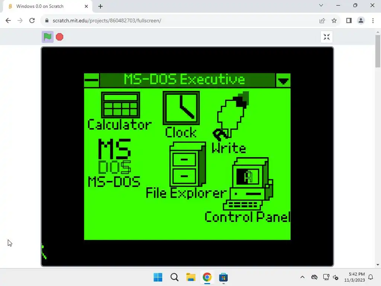Viewport: 381px width, 286px height.
Task: Open Chrome three-dot menu
Action: pyautogui.click(x=373, y=21)
